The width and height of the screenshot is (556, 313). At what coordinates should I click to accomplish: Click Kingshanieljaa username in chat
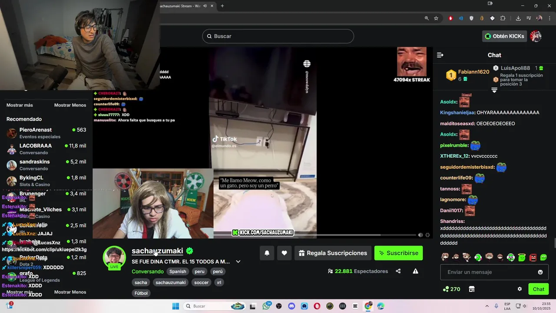click(x=457, y=113)
